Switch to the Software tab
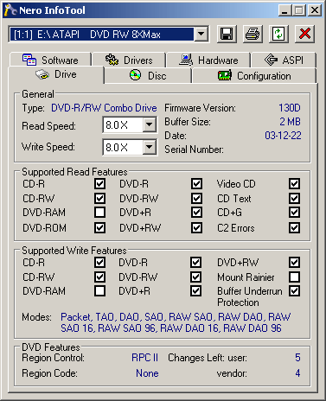Image resolution: width=326 pixels, height=401 pixels. tap(51, 60)
